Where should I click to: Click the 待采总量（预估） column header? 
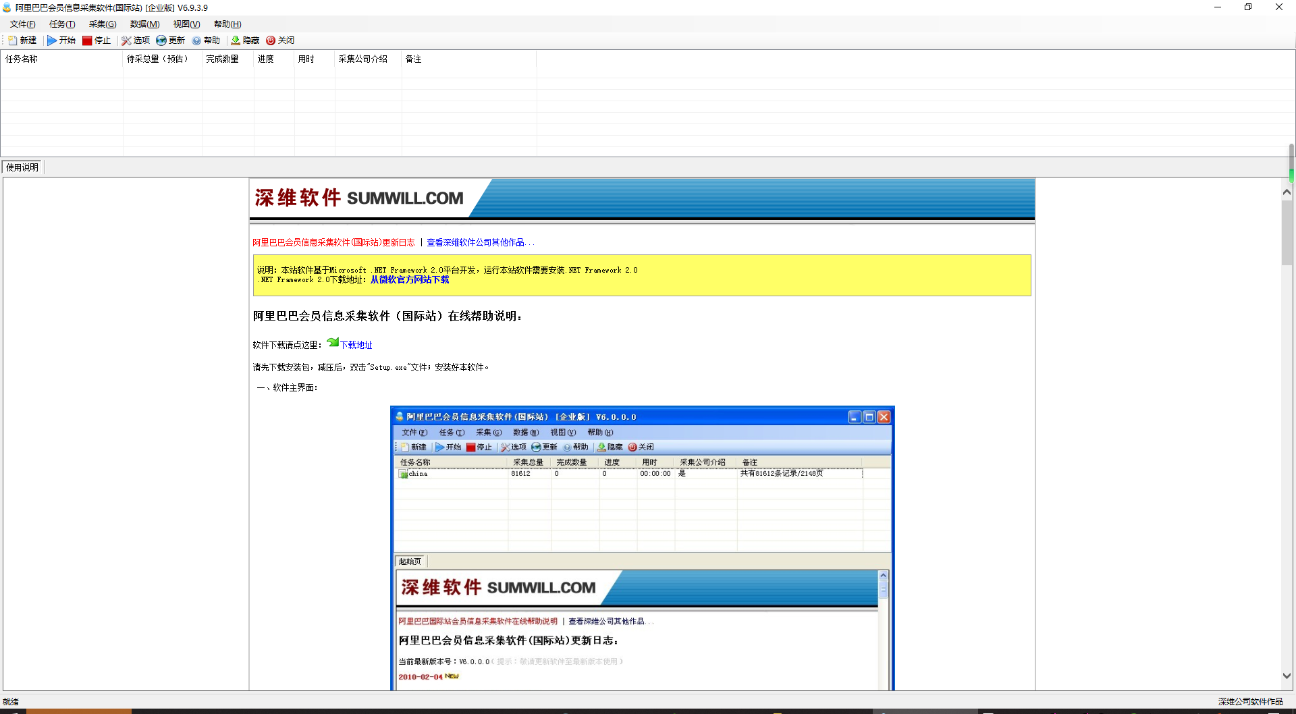click(163, 59)
